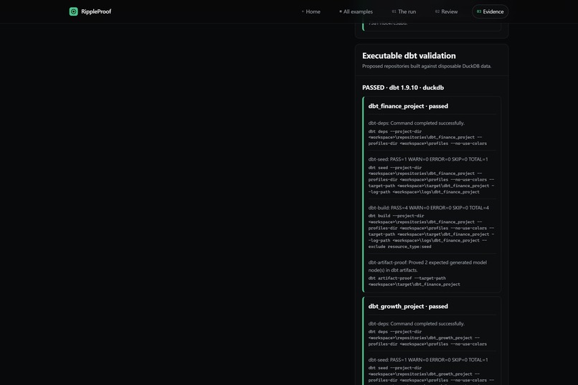
Task: Click the finance dbt deps command block
Action: point(427,138)
